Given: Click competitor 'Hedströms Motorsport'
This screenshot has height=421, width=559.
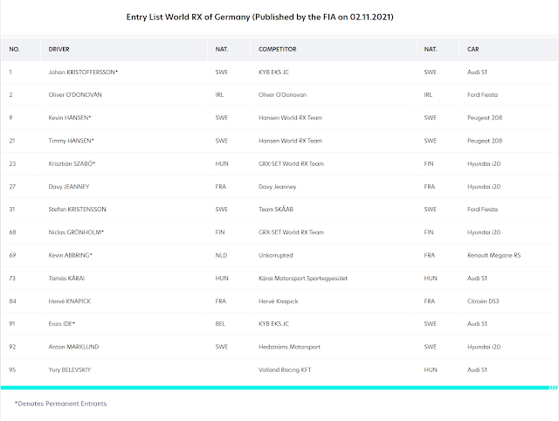Looking at the screenshot, I should 289,347.
